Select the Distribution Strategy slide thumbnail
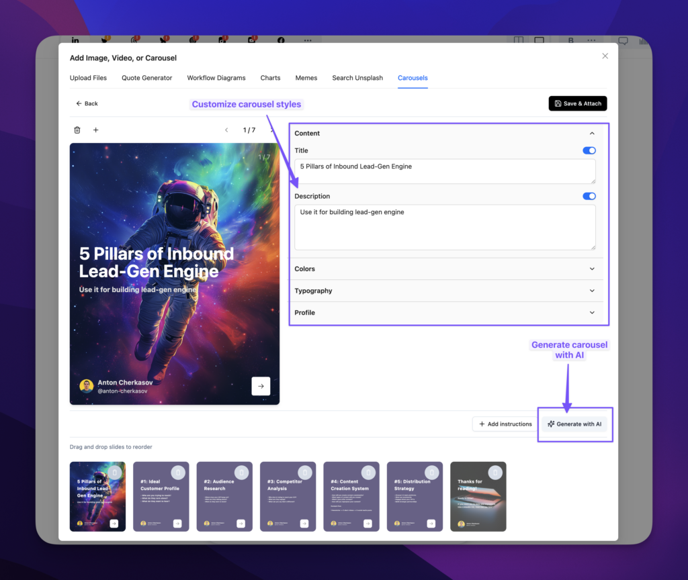The image size is (688, 580). coord(415,496)
